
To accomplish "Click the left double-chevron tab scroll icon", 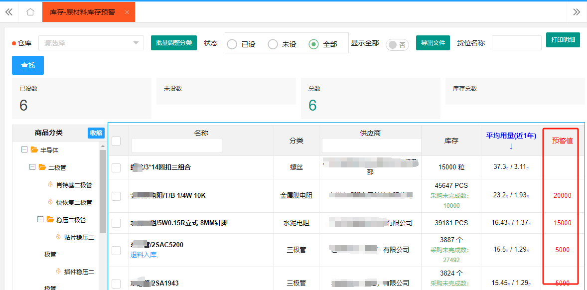I will (8, 12).
